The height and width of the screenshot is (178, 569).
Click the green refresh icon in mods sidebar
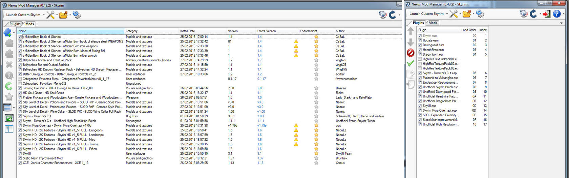tap(9, 86)
